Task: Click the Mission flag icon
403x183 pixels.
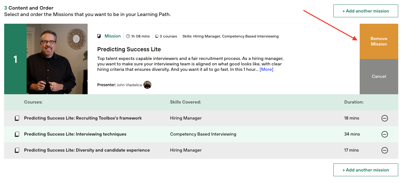Action: click(99, 36)
